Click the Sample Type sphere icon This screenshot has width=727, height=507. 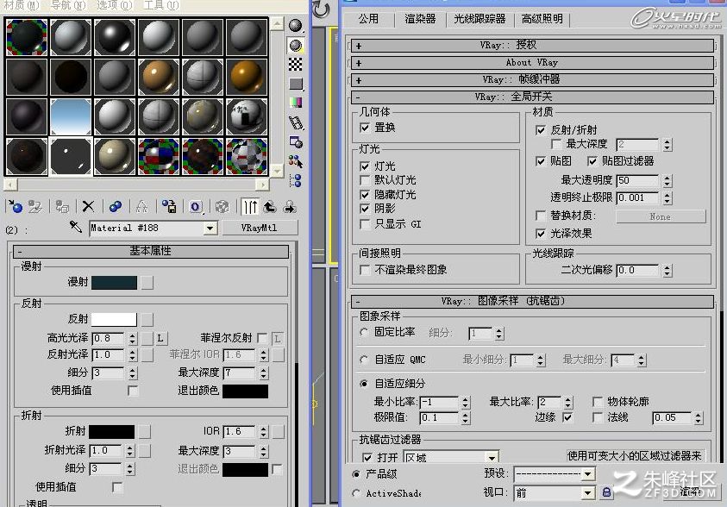295,26
